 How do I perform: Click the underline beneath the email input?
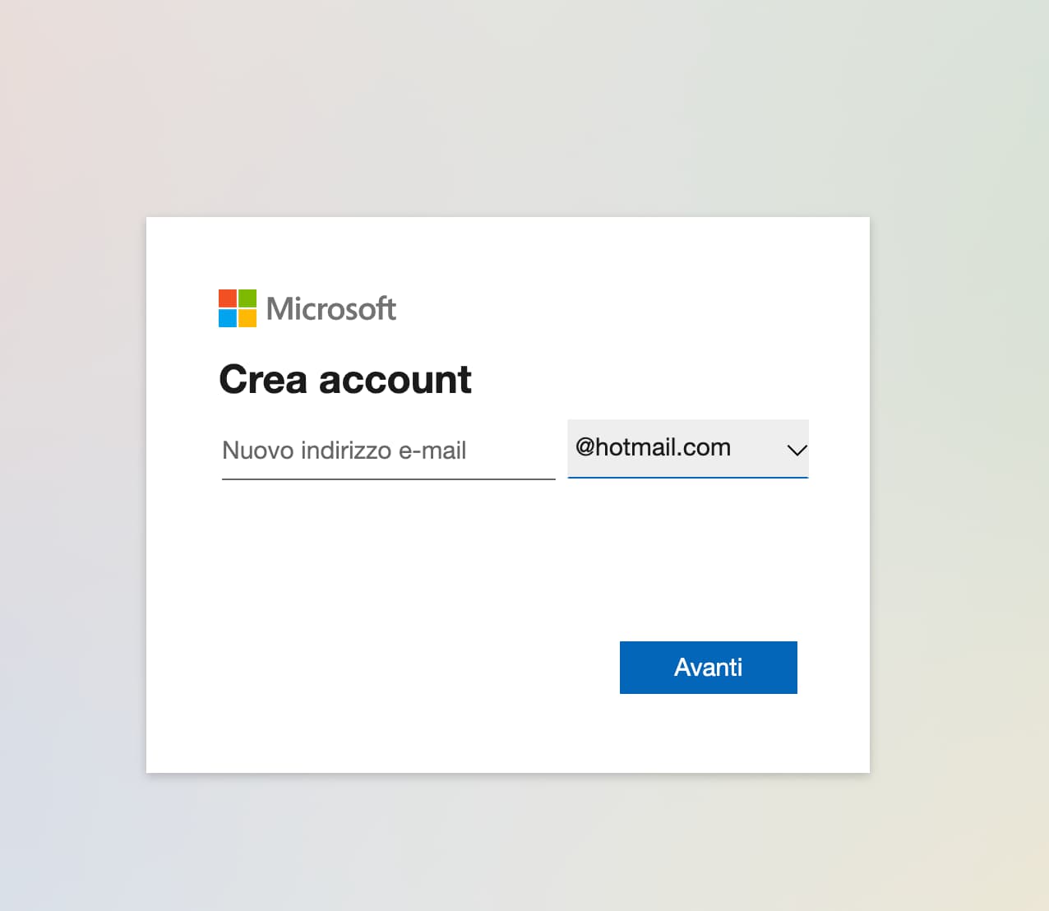(x=388, y=479)
